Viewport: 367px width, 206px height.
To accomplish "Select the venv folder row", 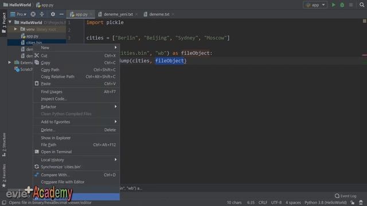I will click(37, 29).
